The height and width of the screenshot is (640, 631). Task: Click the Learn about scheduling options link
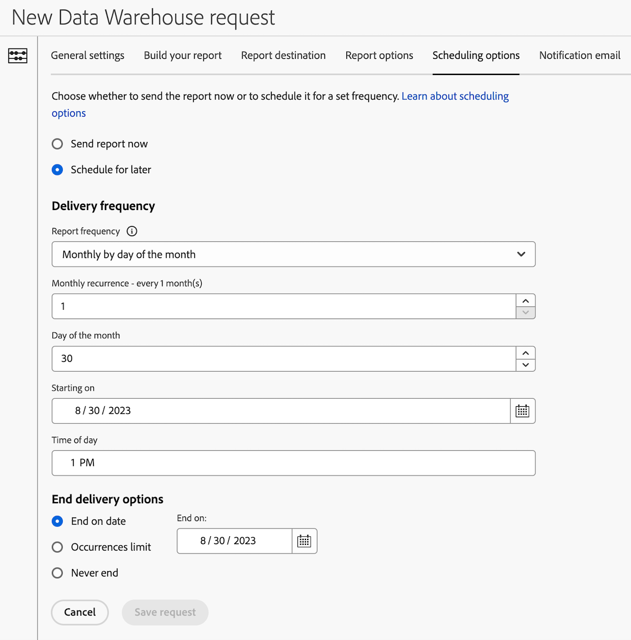click(455, 96)
